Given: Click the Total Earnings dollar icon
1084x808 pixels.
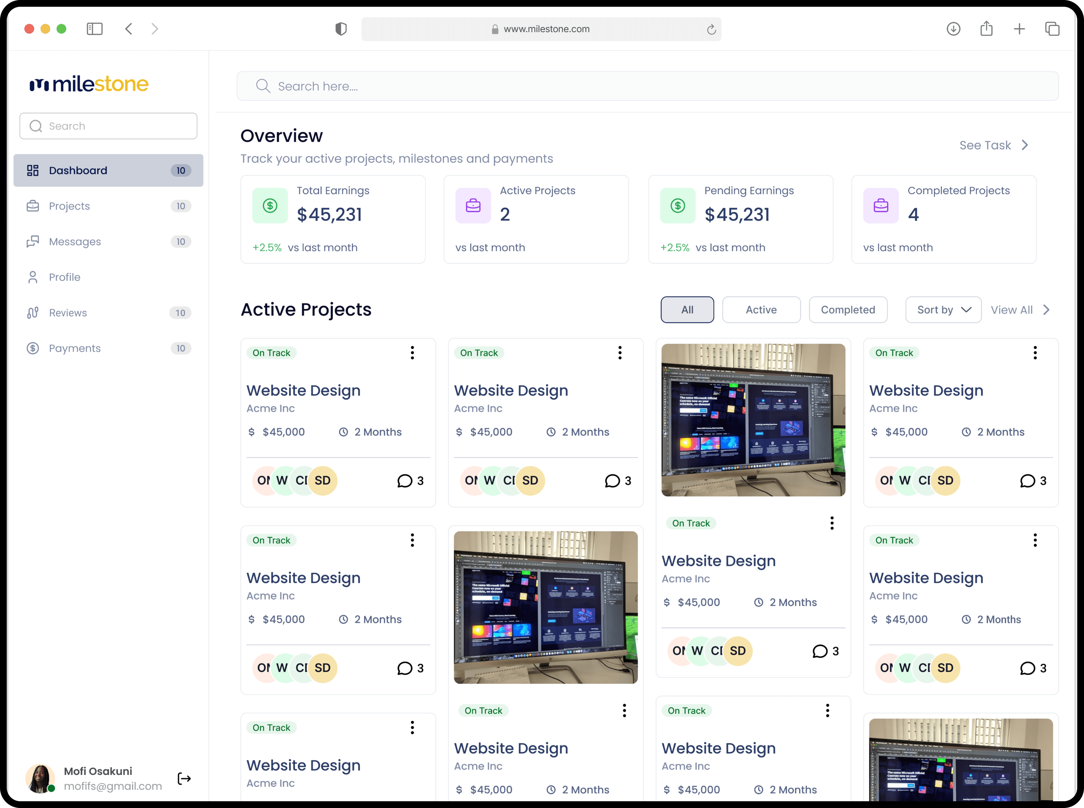Looking at the screenshot, I should (x=270, y=206).
